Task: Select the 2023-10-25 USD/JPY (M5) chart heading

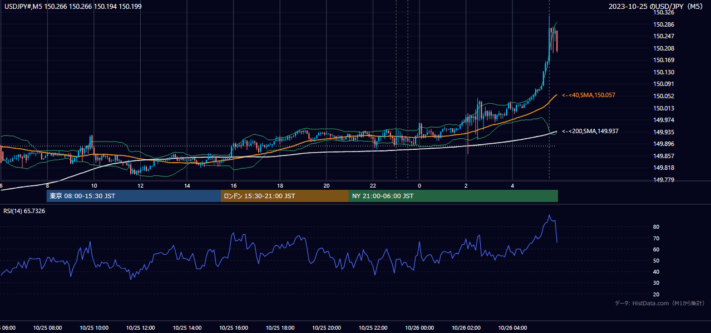Action: (x=656, y=6)
